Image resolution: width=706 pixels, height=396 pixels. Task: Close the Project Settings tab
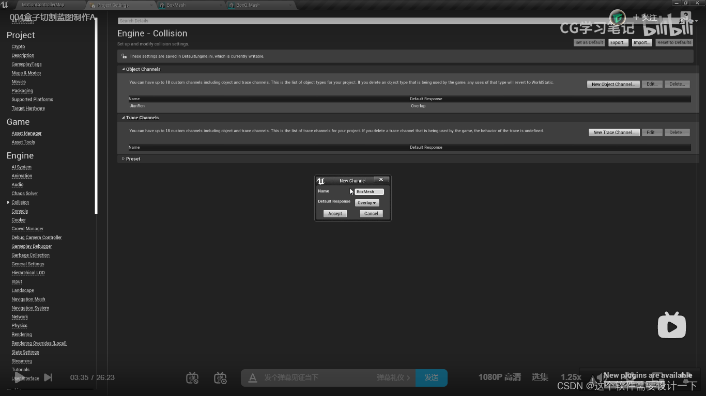point(152,5)
